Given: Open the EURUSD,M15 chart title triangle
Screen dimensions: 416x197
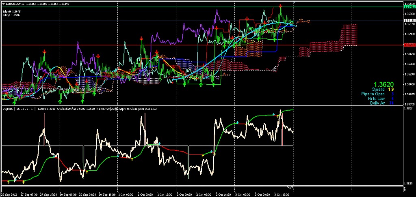Looking at the screenshot, I should pyautogui.click(x=2, y=4).
